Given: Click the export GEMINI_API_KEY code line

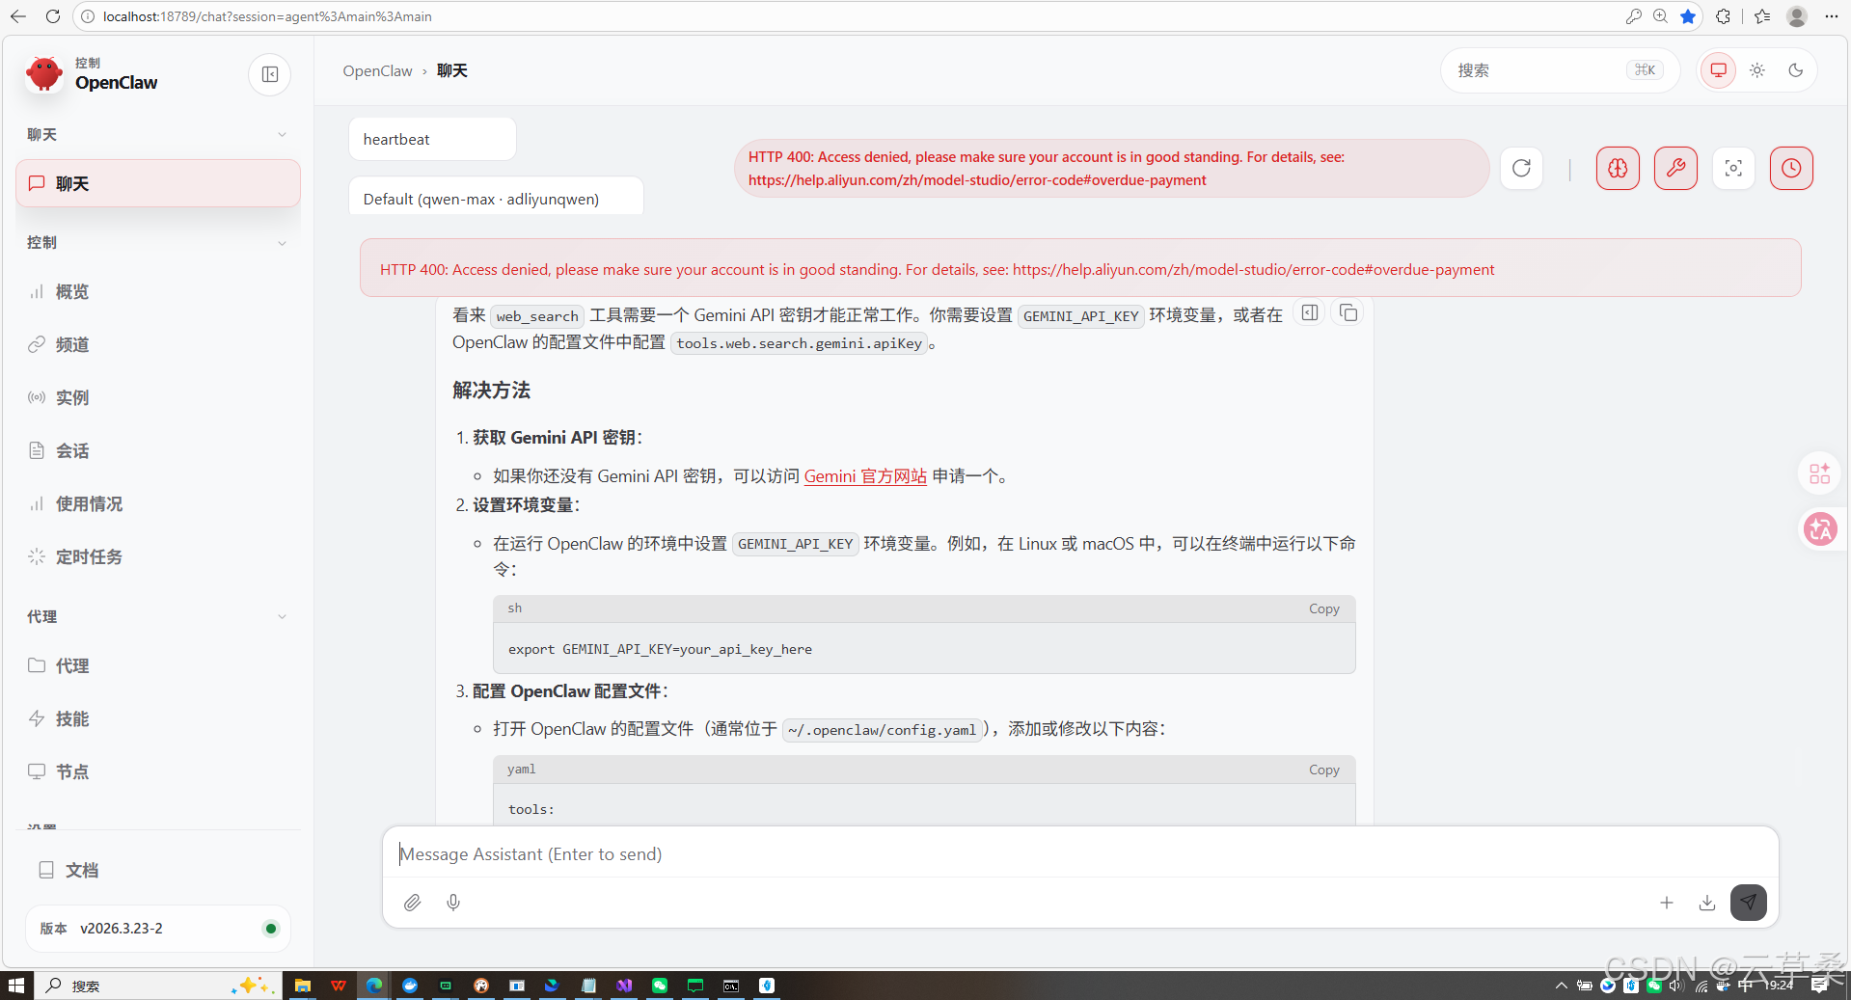Looking at the screenshot, I should click(x=660, y=649).
